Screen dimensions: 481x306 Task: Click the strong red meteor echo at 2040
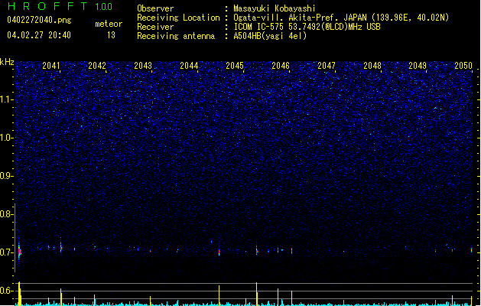click(x=20, y=252)
